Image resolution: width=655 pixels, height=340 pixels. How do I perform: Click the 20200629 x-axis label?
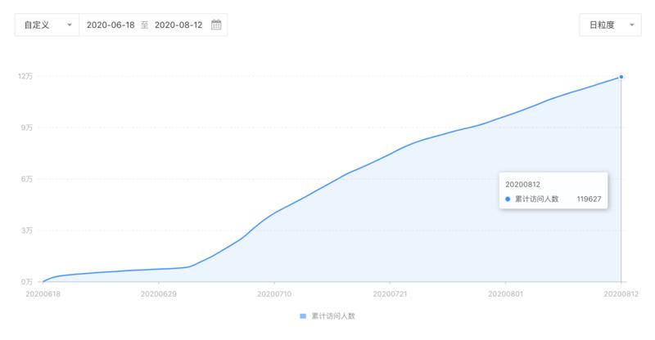tap(157, 292)
